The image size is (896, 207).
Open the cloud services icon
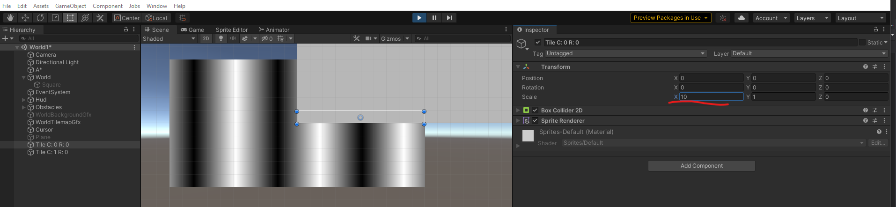742,18
